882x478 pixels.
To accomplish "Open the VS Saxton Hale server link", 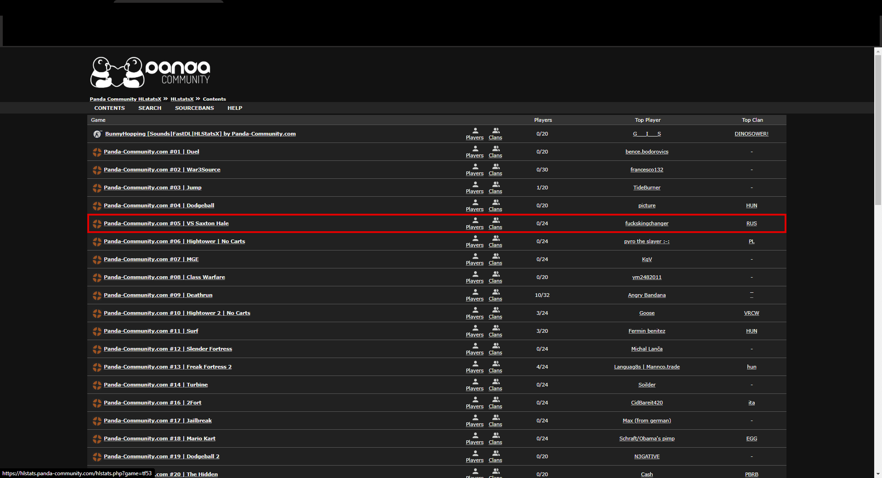I will 166,223.
